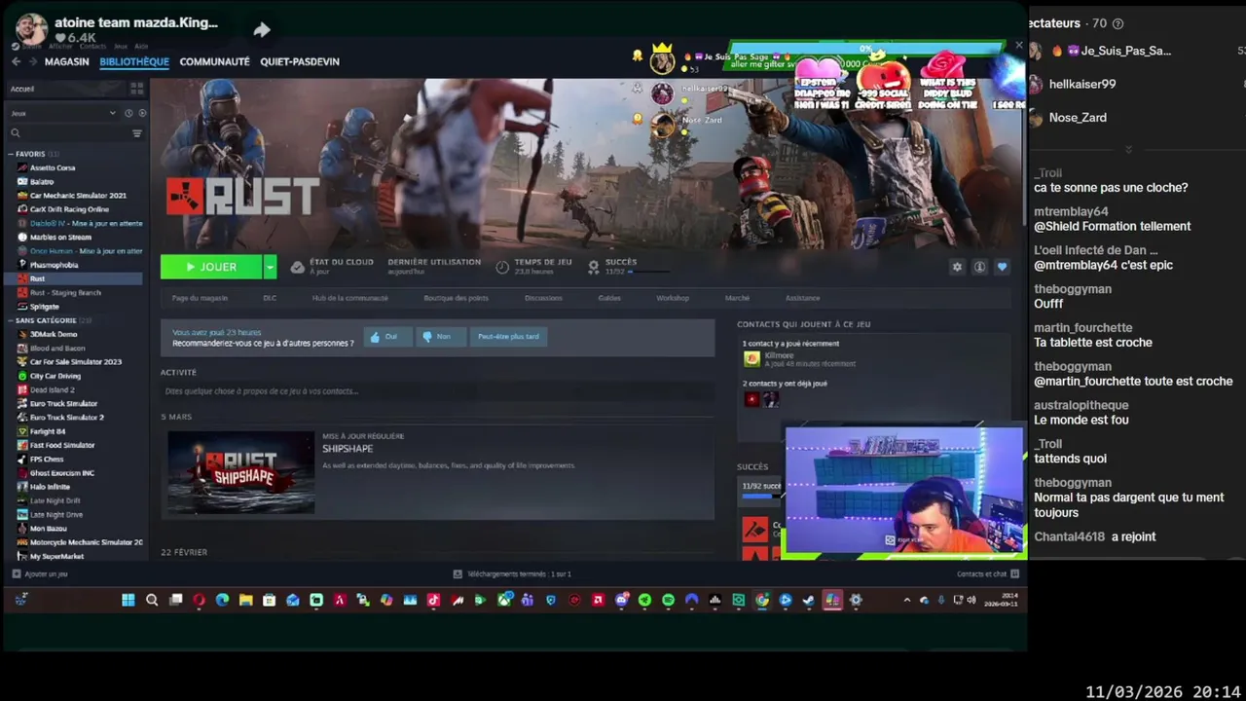Open the BIBLIOTHÈQUE tab
This screenshot has height=701, width=1246.
click(x=134, y=61)
